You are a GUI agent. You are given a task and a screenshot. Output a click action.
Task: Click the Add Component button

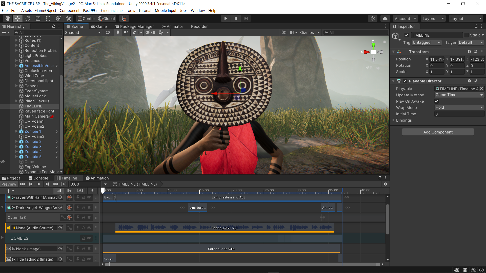point(438,132)
